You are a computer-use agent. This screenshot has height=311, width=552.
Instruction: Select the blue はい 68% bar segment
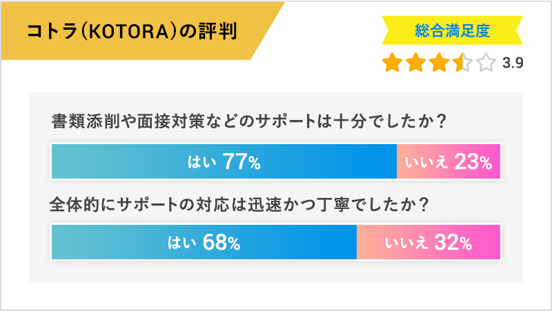[204, 242]
